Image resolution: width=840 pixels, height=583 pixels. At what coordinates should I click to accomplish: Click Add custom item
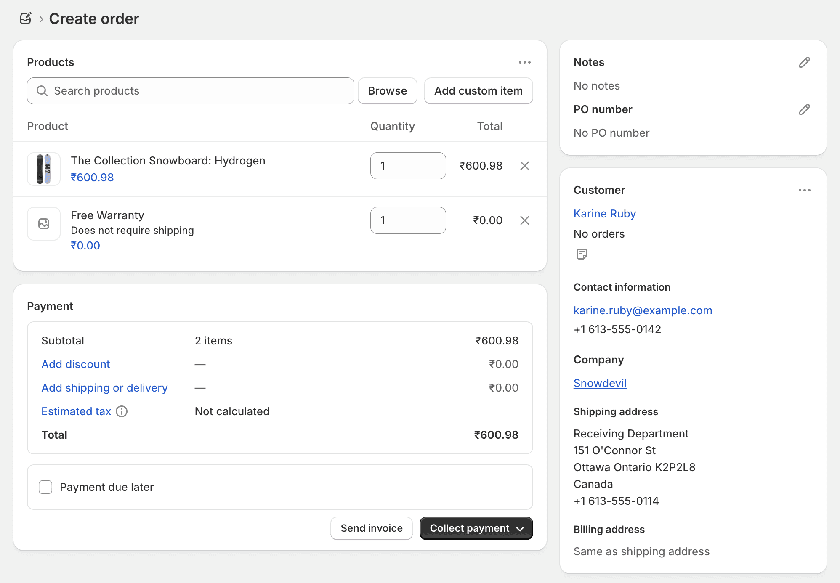point(478,91)
